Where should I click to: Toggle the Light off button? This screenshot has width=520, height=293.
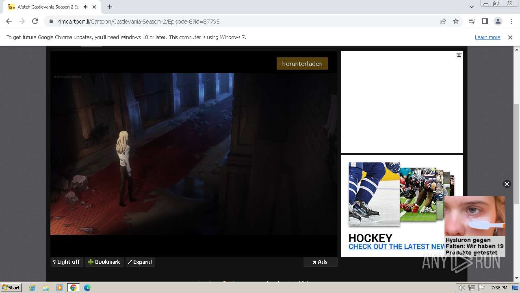(67, 262)
